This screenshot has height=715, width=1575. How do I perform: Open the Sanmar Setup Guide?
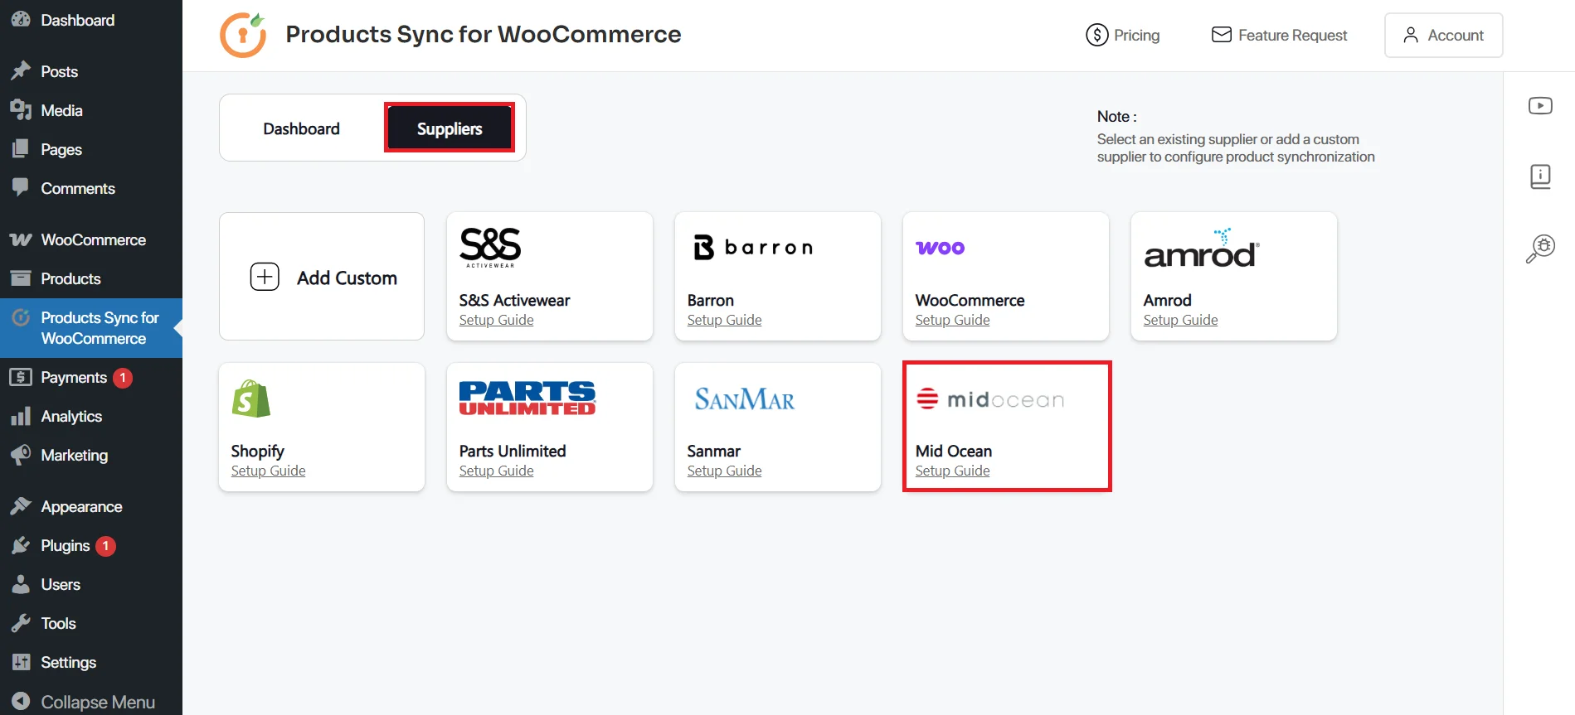[x=723, y=470]
